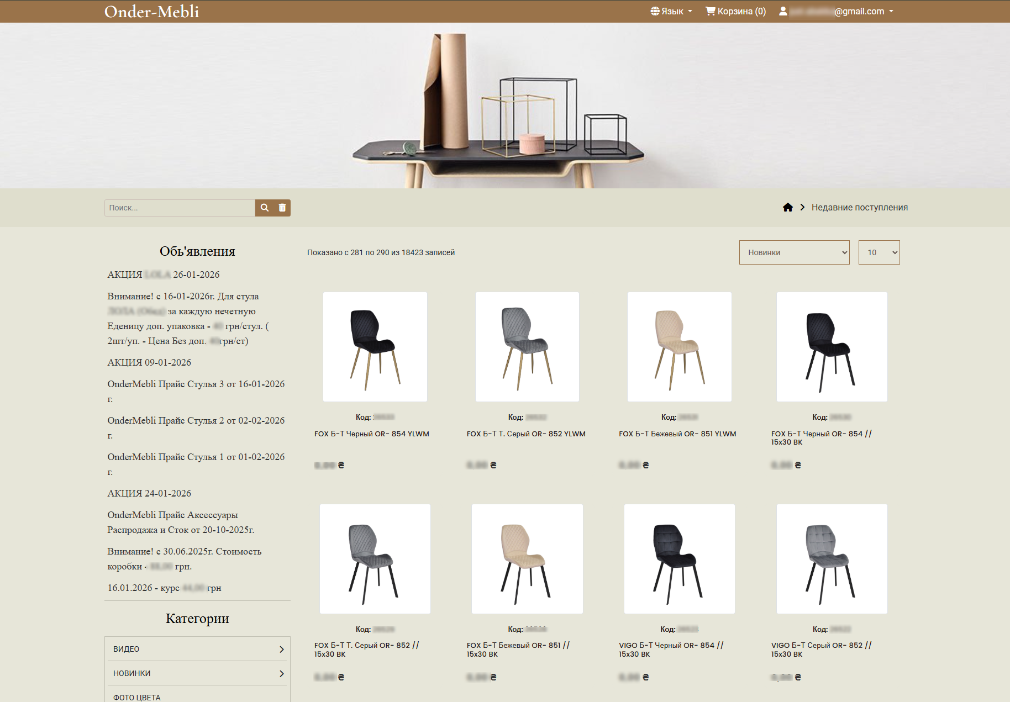Click the Onder-Mebli logo
Viewport: 1010px width, 702px height.
coord(151,12)
